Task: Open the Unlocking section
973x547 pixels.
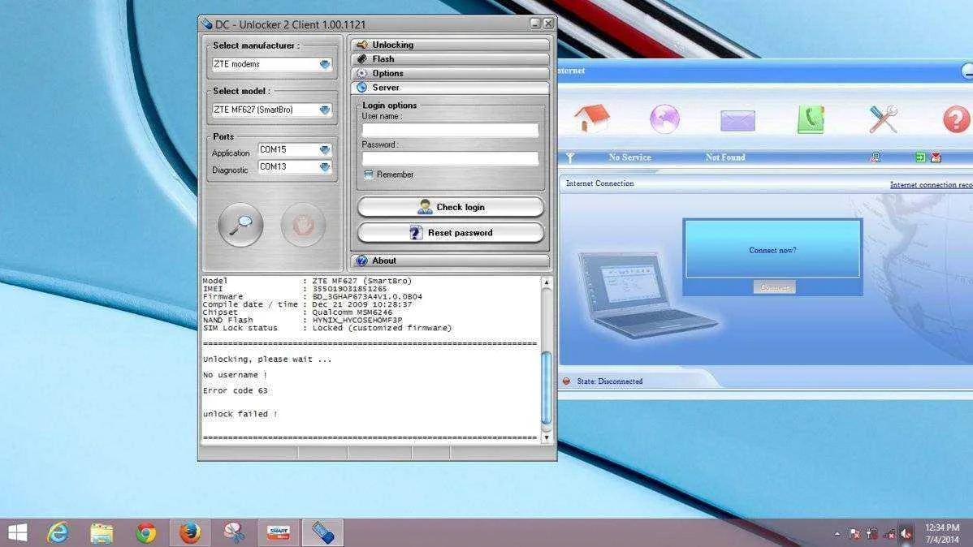Action: tap(450, 45)
